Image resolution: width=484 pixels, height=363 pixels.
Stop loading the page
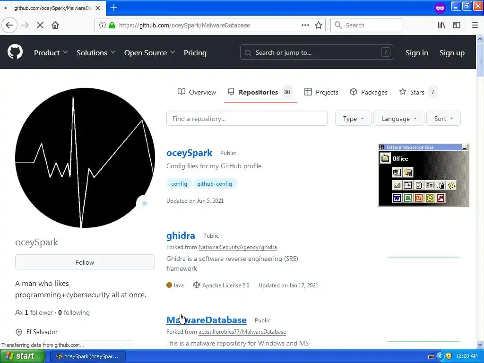point(40,26)
